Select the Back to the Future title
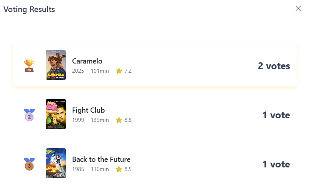This screenshot has width=309, height=187. click(x=101, y=159)
